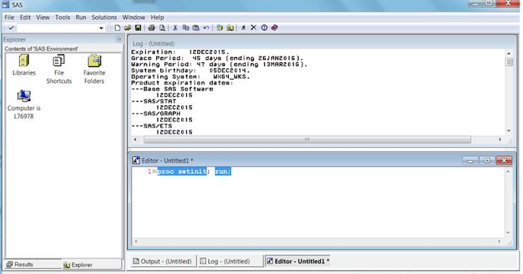Save the program with the floppy icon
The height and width of the screenshot is (274, 523).
coord(138,28)
